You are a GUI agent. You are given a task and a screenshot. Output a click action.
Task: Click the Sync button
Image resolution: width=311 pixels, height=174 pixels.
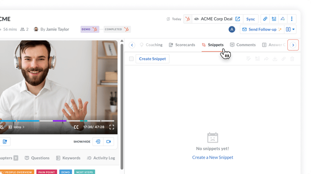[251, 19]
